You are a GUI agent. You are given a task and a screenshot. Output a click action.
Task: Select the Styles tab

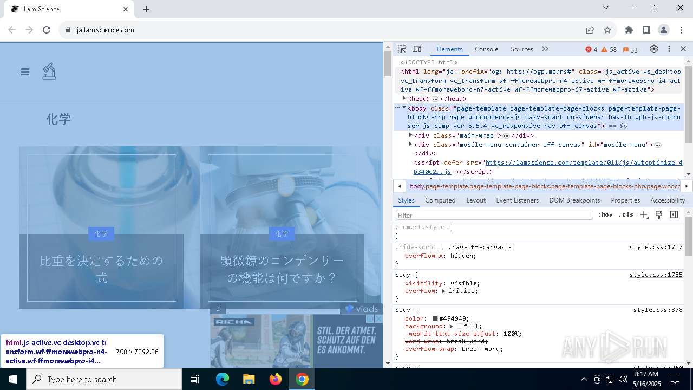pos(406,200)
